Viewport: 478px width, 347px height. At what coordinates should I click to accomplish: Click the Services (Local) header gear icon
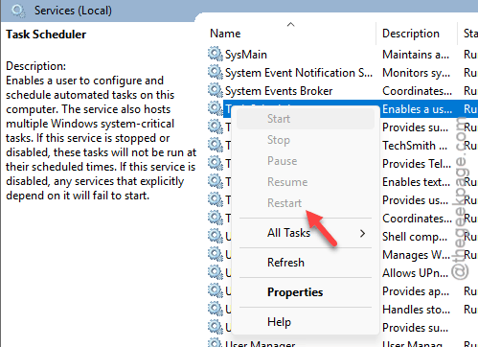tap(18, 11)
